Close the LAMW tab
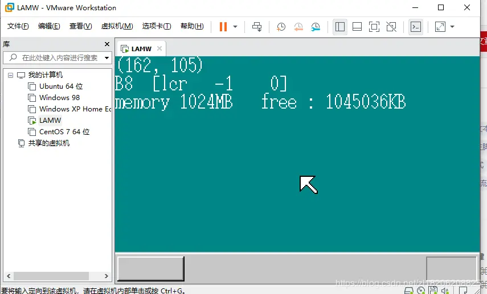The height and width of the screenshot is (294, 487). [x=159, y=48]
